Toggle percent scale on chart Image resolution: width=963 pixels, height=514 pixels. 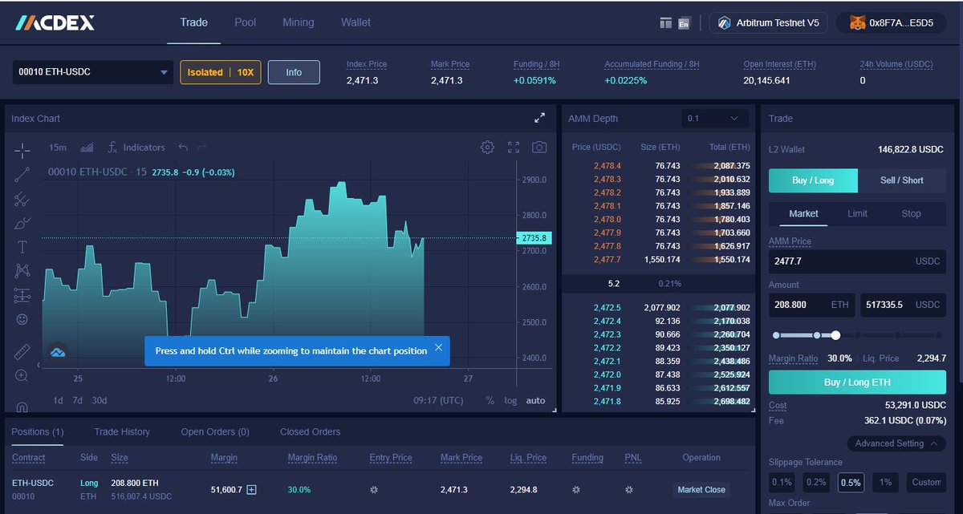[490, 400]
